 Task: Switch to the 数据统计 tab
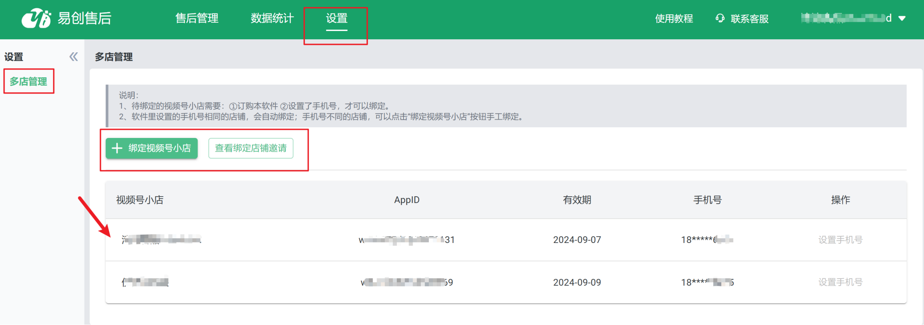coord(272,18)
